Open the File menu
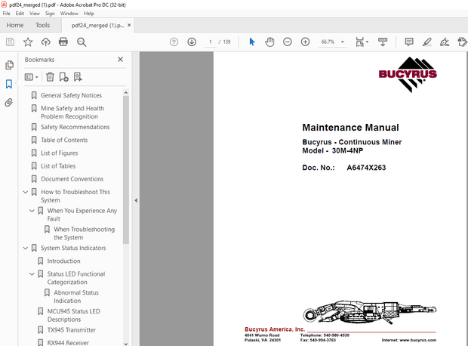The height and width of the screenshot is (346, 468). point(6,14)
